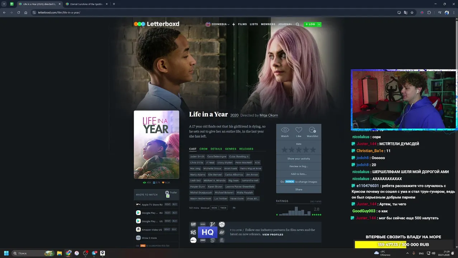Close the Life in a Year tab
Image resolution: width=458 pixels, height=258 pixels.
[x=60, y=4]
